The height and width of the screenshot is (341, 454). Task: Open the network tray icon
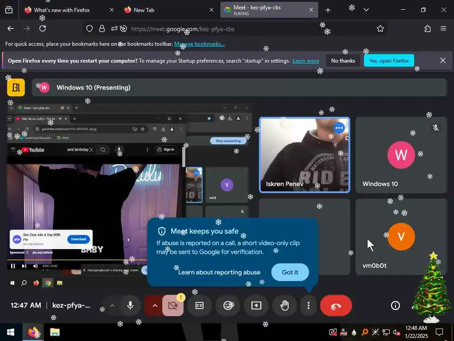coord(386,332)
